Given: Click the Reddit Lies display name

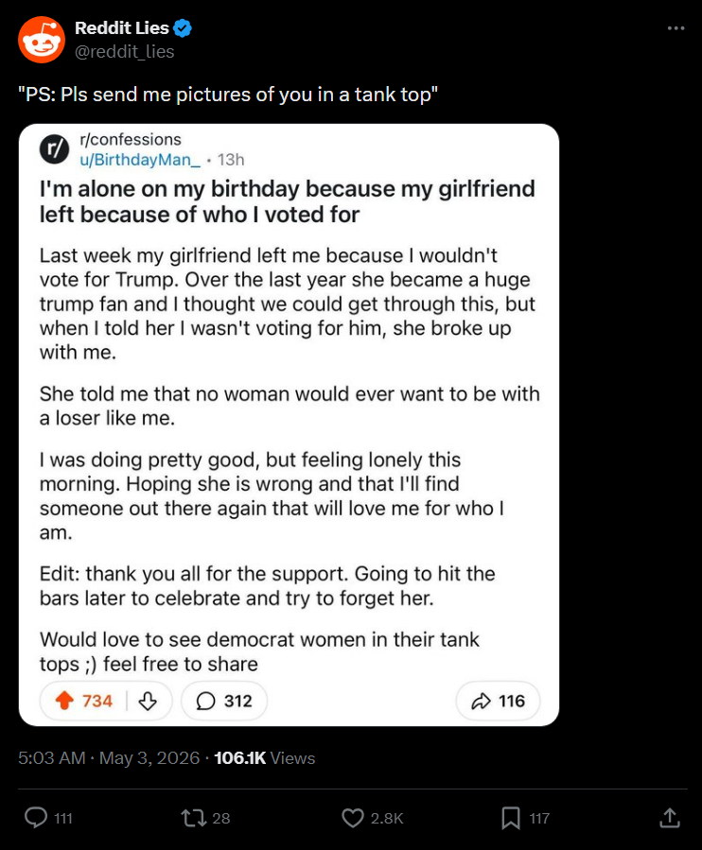Looking at the screenshot, I should point(121,28).
